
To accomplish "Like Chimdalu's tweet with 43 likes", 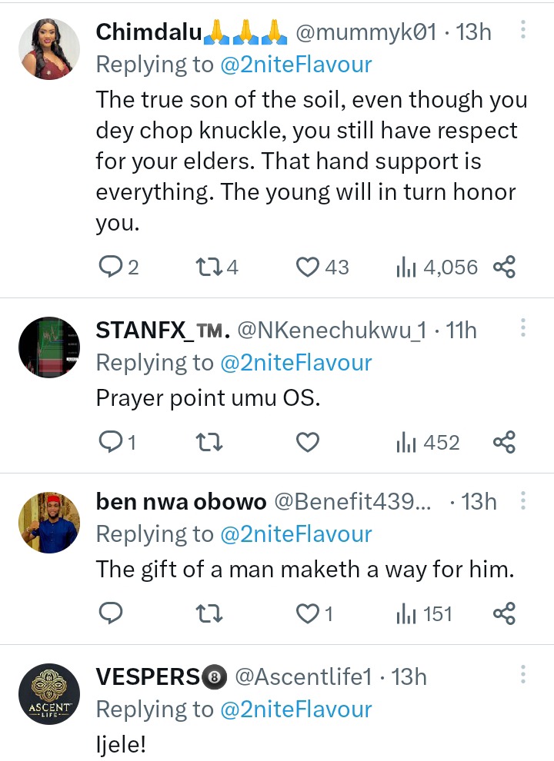I will click(309, 267).
